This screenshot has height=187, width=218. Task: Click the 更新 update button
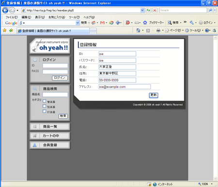point(154,95)
